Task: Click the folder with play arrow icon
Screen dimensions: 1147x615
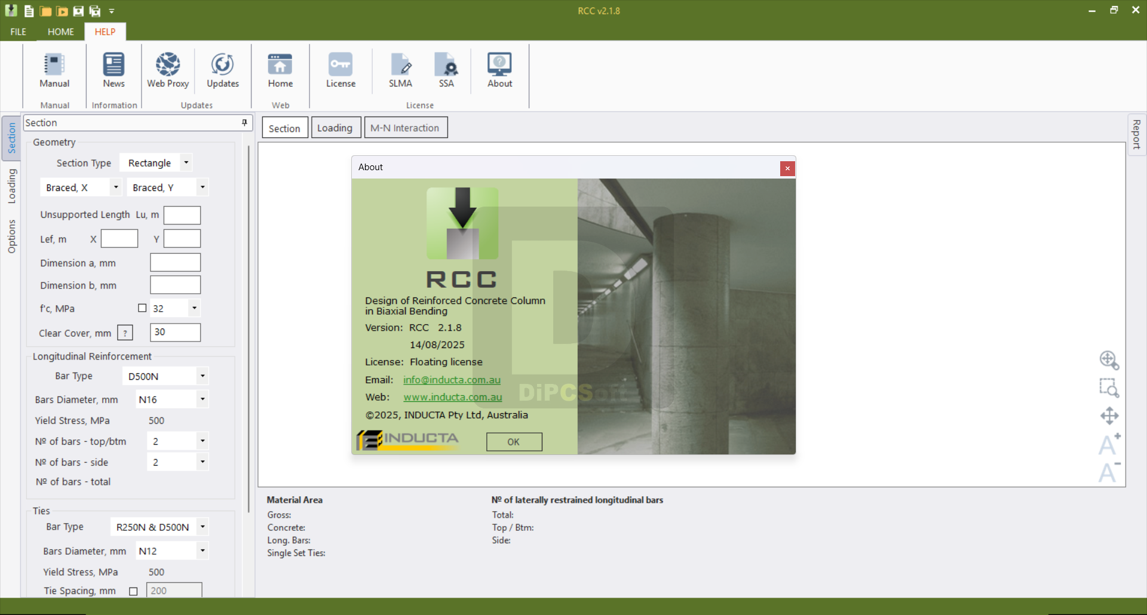Action: pos(62,11)
